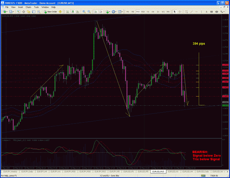Show the Market Watch window icon
This screenshot has width=230, height=178.
coord(18,12)
